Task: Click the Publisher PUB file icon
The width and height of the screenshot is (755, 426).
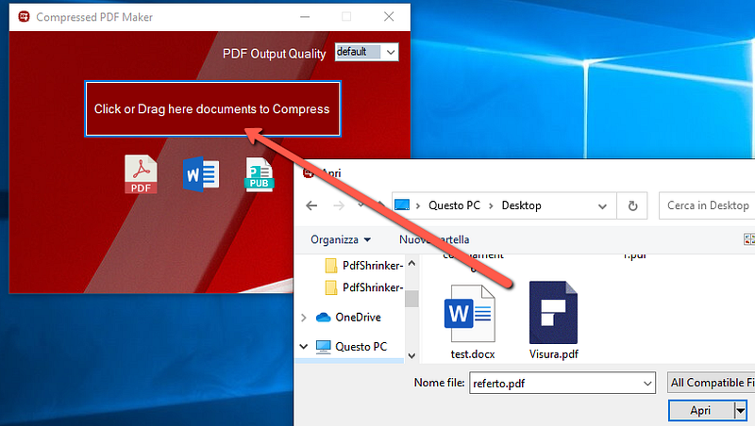Action: pyautogui.click(x=260, y=174)
